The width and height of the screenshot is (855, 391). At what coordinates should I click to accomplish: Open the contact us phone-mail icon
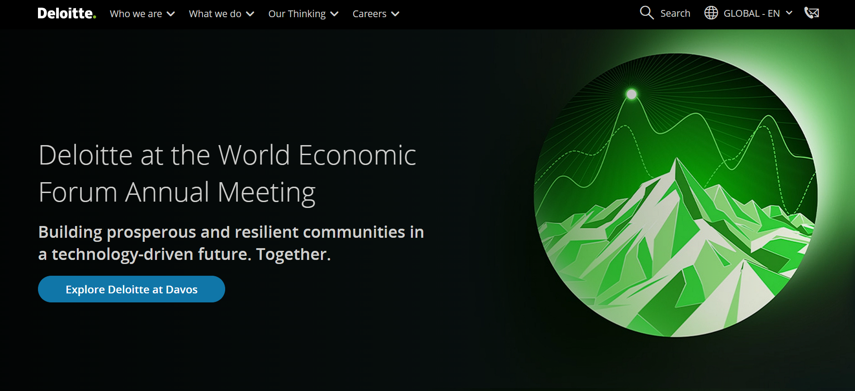(x=812, y=13)
